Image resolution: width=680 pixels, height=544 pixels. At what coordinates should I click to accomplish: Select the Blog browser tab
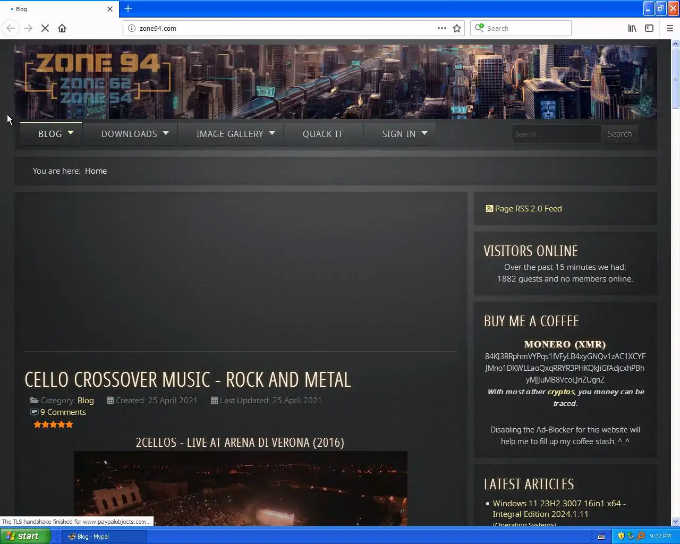(58, 9)
